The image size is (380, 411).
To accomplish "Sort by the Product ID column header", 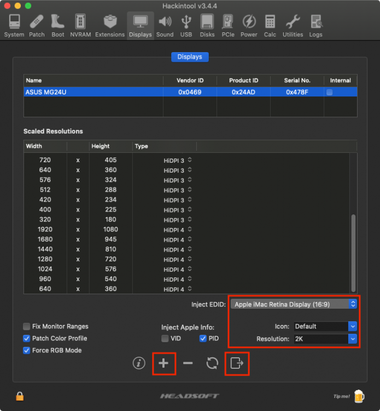I will click(x=243, y=81).
